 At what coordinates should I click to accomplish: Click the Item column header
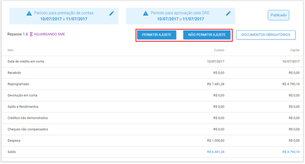click(11, 50)
